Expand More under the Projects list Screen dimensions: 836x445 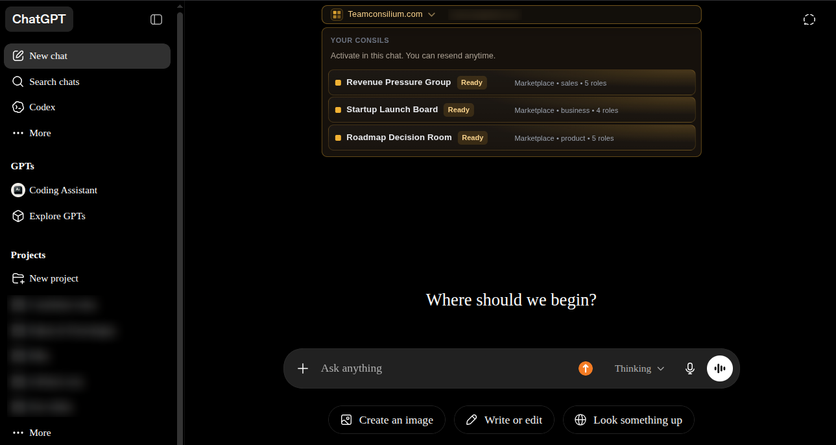click(x=87, y=433)
